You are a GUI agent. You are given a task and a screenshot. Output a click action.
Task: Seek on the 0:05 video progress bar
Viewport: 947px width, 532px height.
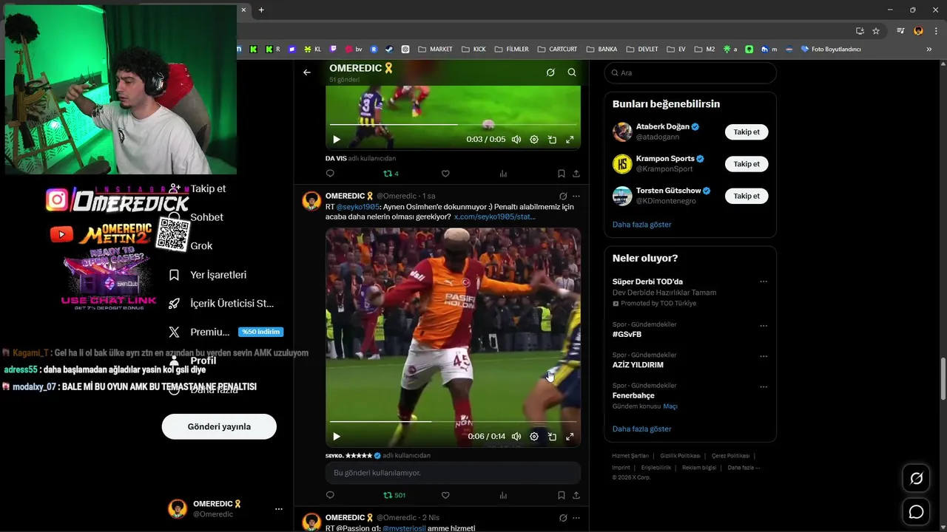[453, 124]
